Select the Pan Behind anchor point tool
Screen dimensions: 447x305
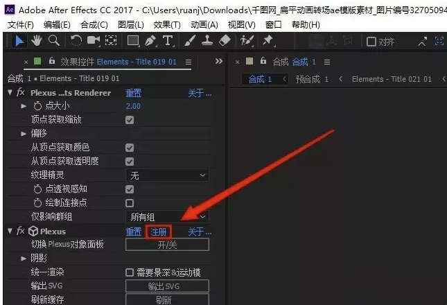(111, 41)
